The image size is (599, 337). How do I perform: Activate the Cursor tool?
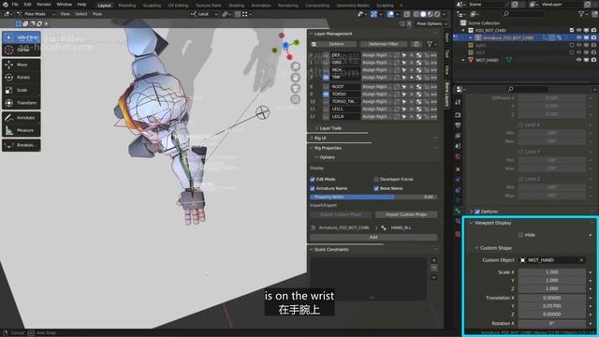[x=22, y=50]
